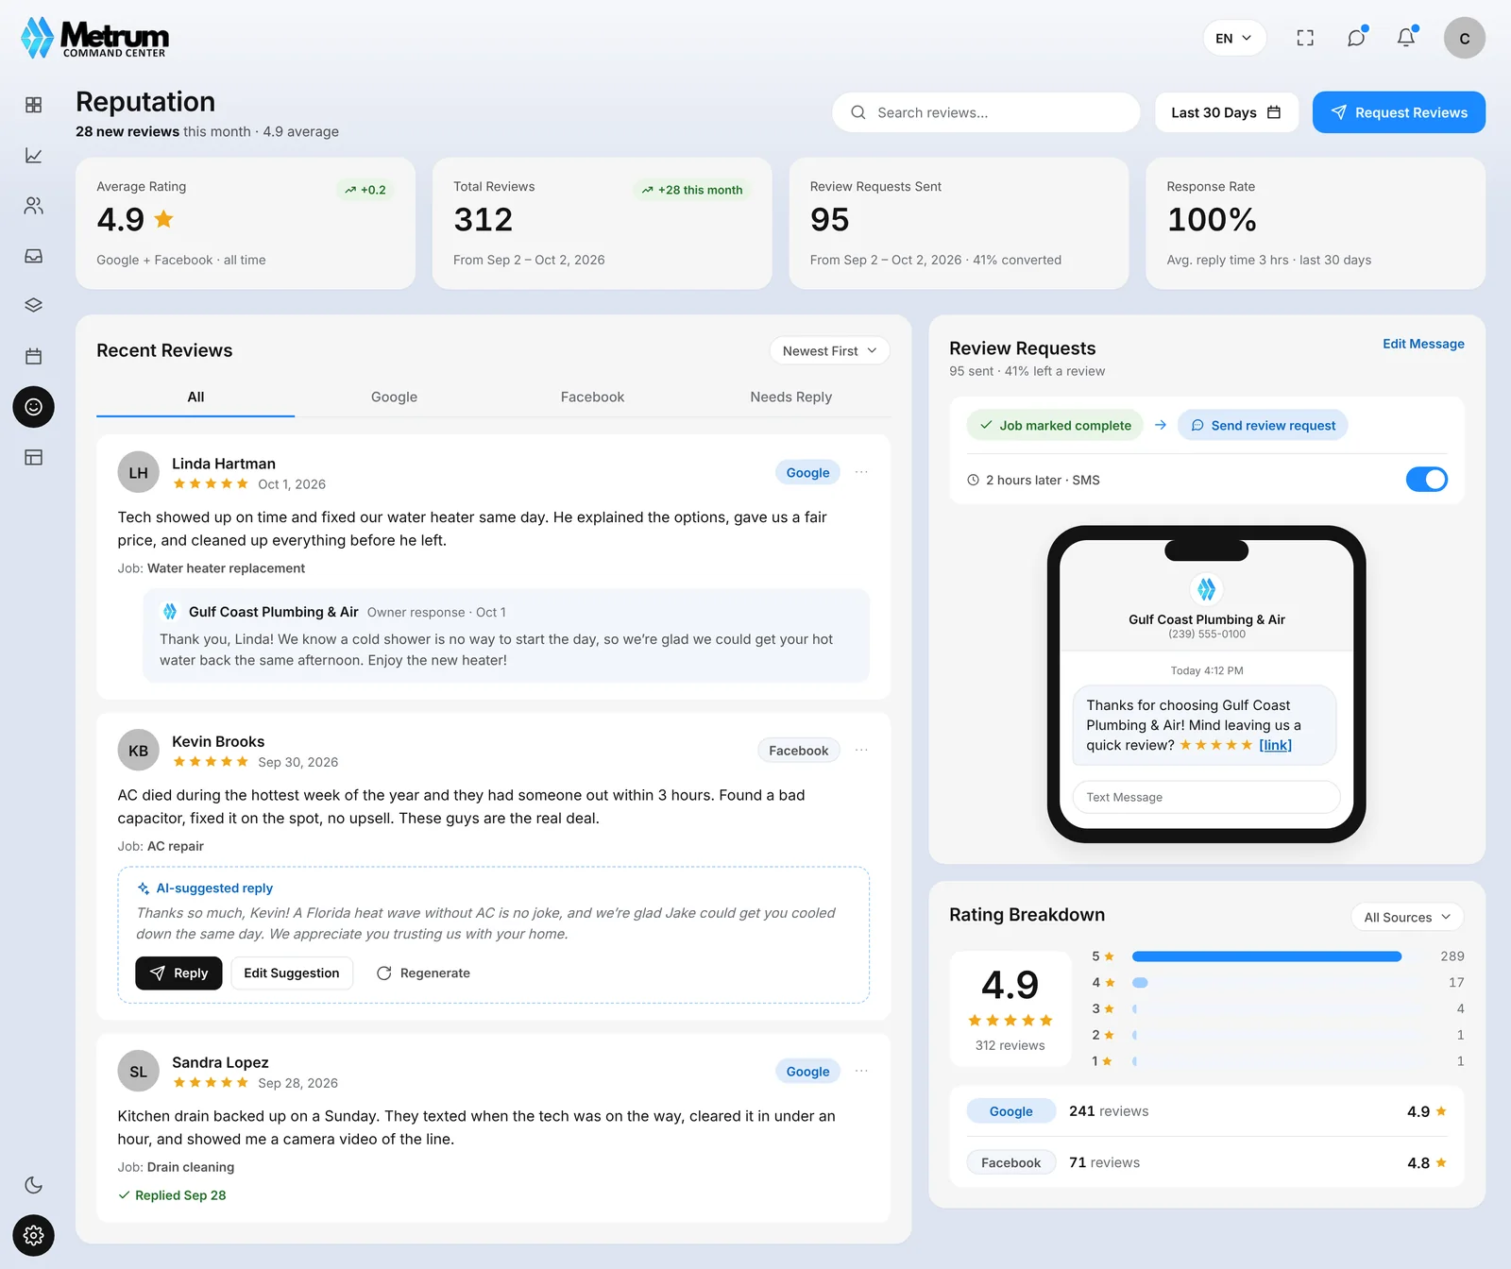Screen dimensions: 1511x1269
Task: Switch to dark mode moon icon
Action: pyautogui.click(x=33, y=1185)
